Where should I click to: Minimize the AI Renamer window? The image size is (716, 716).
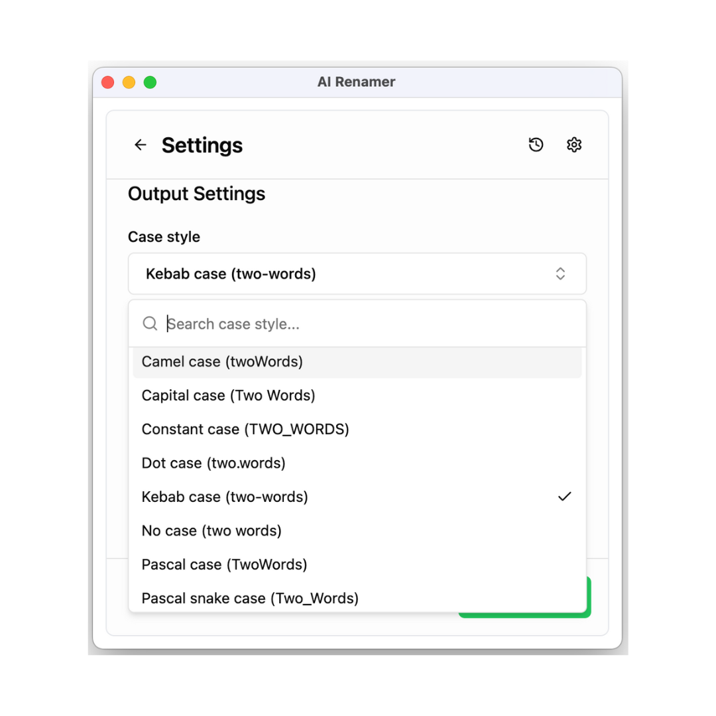[129, 82]
